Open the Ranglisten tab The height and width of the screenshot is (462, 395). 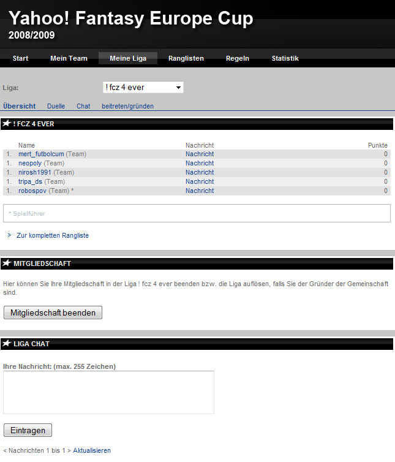point(186,58)
